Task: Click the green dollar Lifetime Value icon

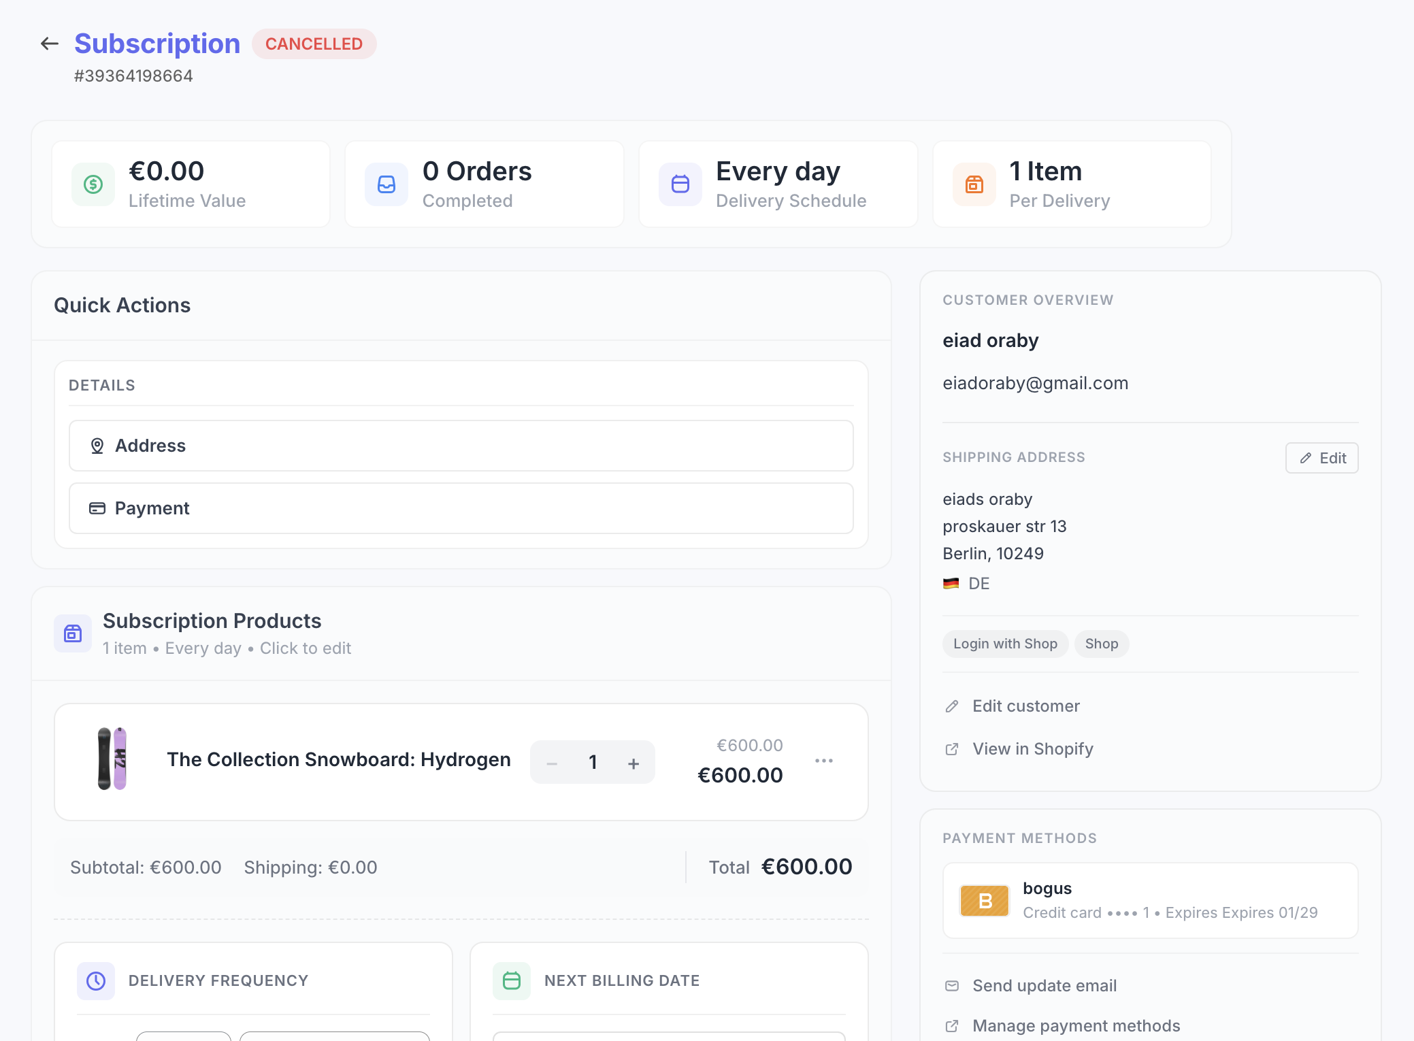Action: point(93,184)
